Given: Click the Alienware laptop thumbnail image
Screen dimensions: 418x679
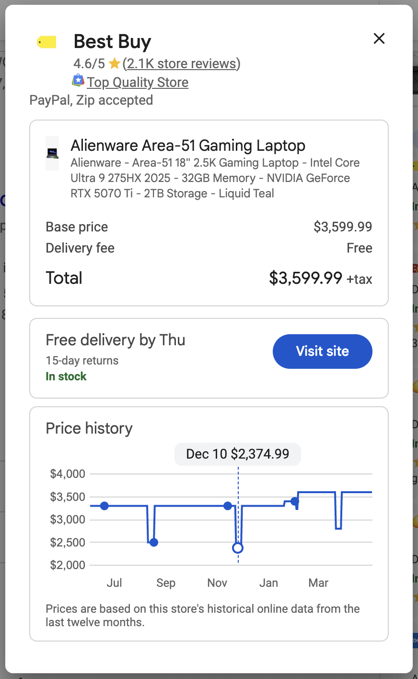Looking at the screenshot, I should [x=52, y=153].
